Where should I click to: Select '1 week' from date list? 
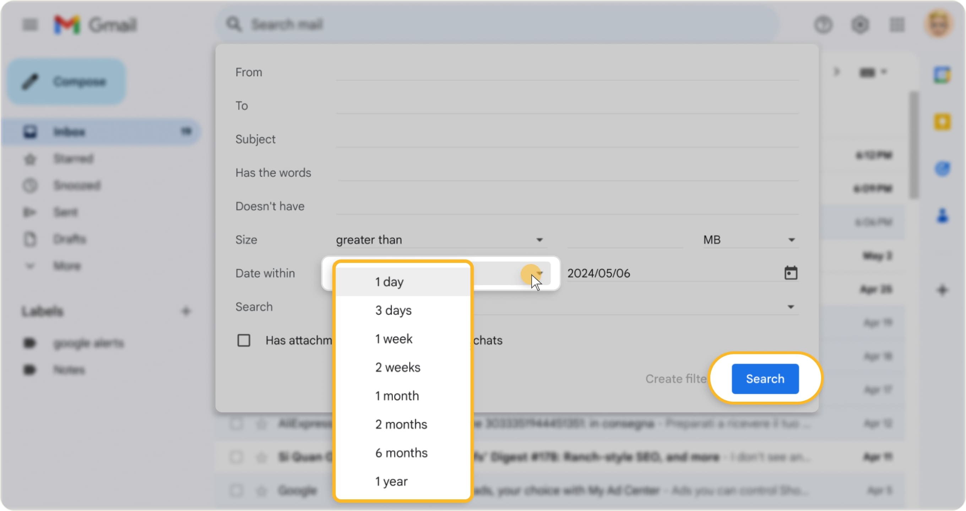[394, 339]
